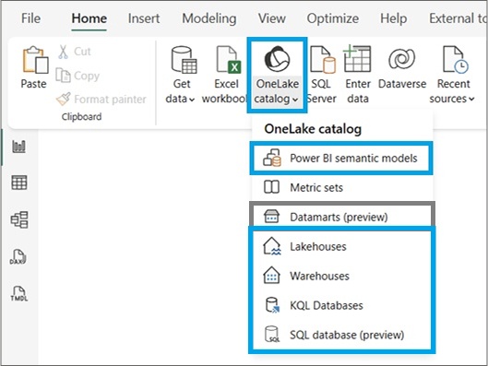Image resolution: width=488 pixels, height=366 pixels.
Task: Open the View ribbon tab
Action: coord(272,18)
